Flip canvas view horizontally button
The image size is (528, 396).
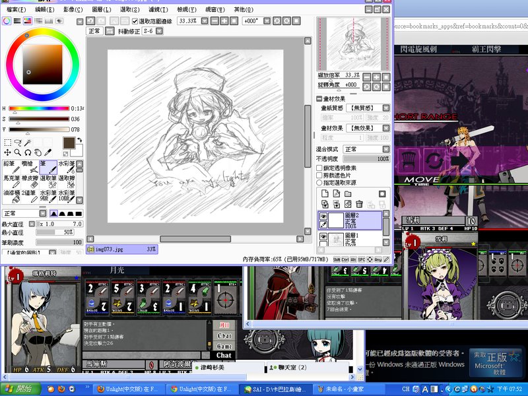[110, 31]
